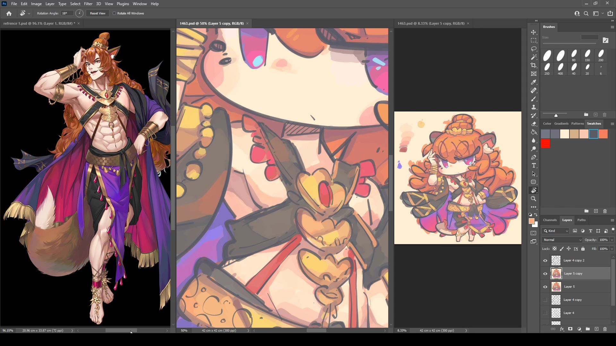The image size is (616, 346).
Task: Open the Normal blend mode dropdown
Action: 562,240
